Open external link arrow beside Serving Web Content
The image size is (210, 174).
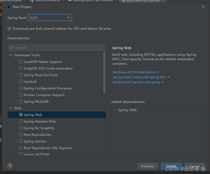tap(169, 77)
